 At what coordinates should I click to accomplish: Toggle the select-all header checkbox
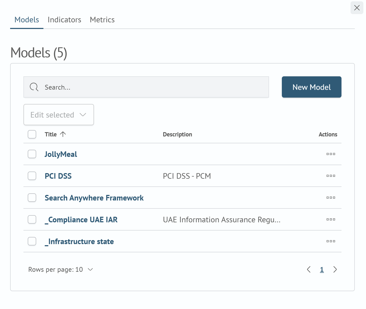(x=32, y=134)
